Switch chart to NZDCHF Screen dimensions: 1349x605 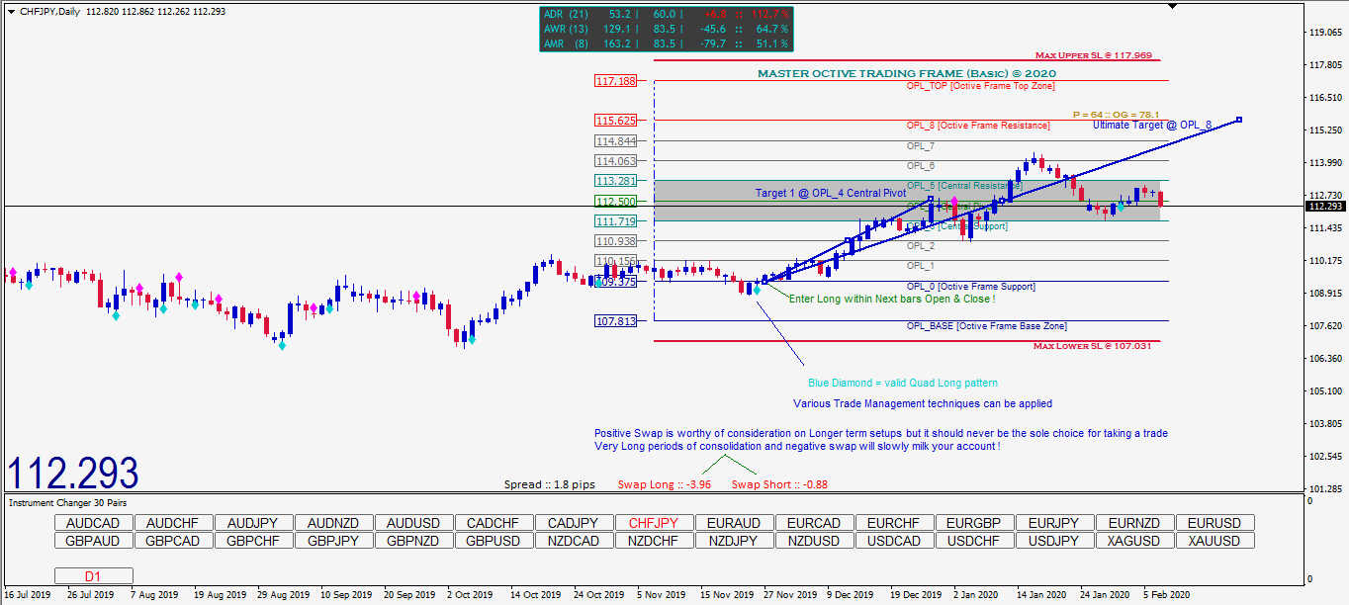(654, 541)
